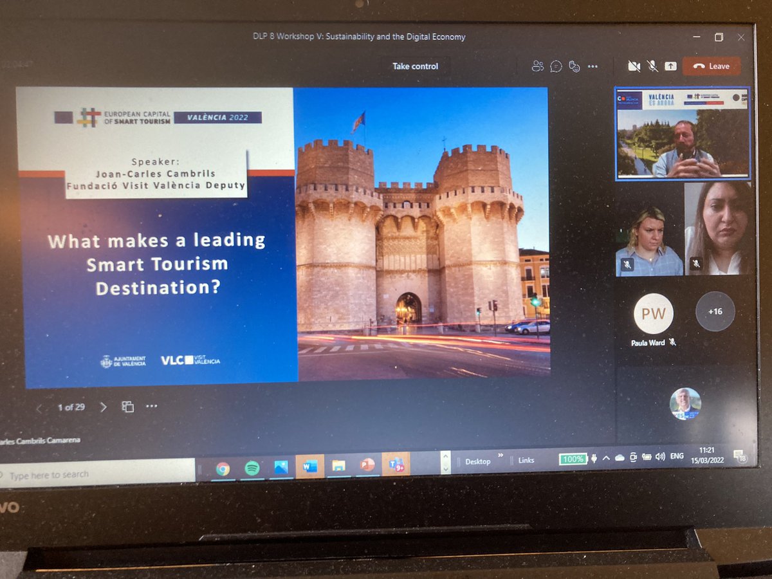Open File Explorer from the taskbar

pos(338,466)
